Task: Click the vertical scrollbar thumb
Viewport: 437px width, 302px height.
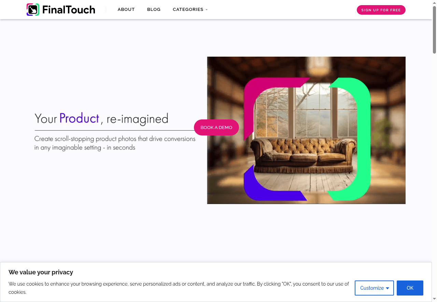Action: (x=434, y=30)
